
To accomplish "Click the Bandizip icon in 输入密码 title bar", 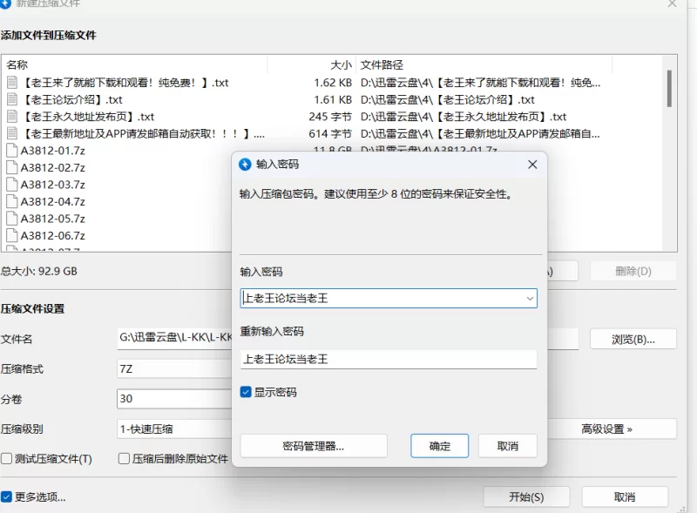I will pos(245,164).
